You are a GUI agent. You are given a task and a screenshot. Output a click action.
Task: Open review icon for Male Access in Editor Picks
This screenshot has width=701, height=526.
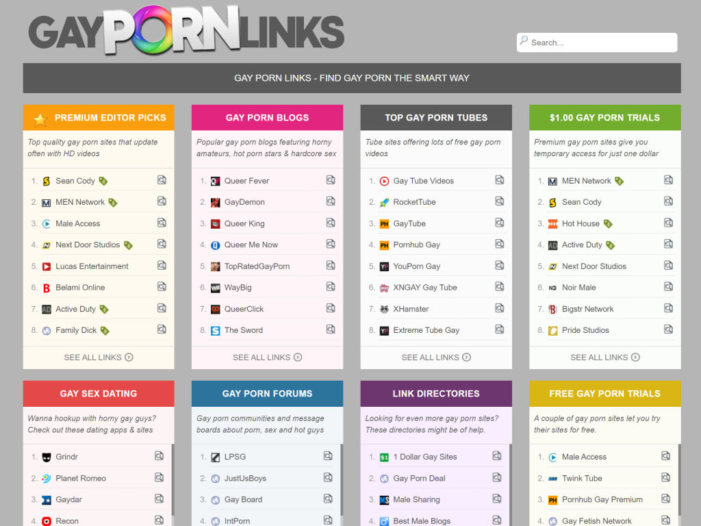[162, 223]
